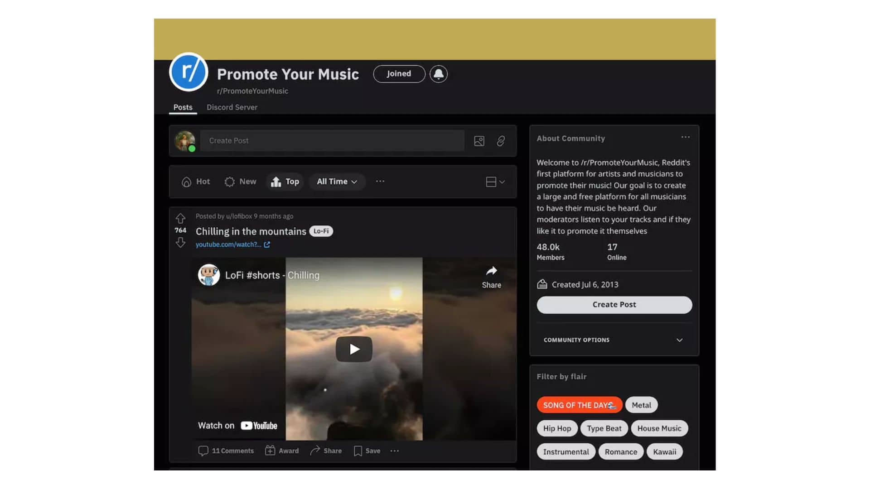Sort posts by Hot
870x489 pixels.
[196, 182]
